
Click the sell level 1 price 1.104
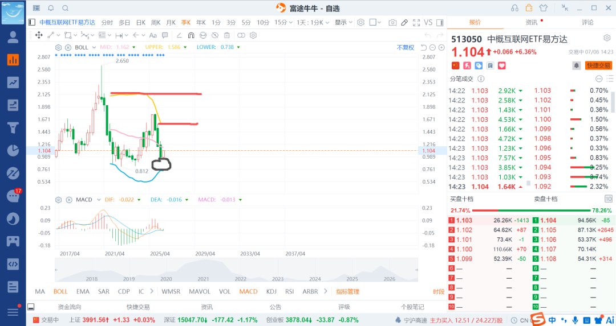click(549, 220)
